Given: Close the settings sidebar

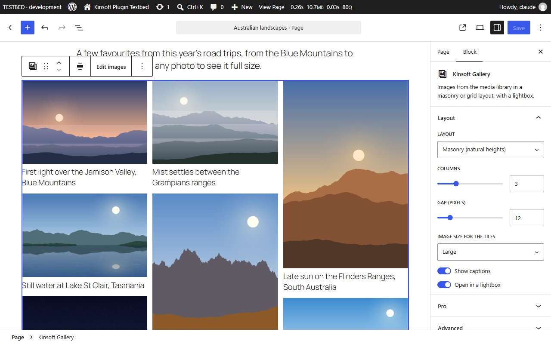Looking at the screenshot, I should (x=541, y=52).
